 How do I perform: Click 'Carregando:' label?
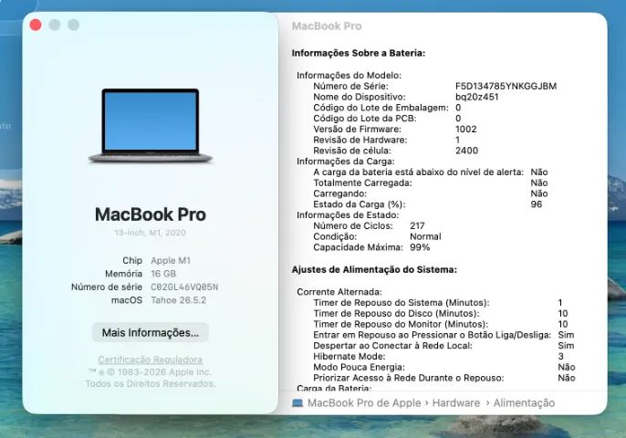[x=339, y=193]
